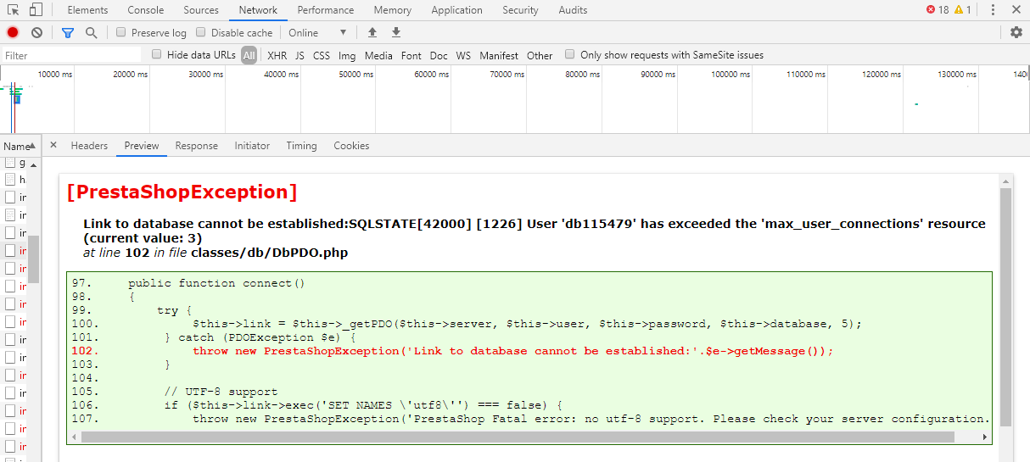Go to the Sources panel tab
This screenshot has width=1030, height=462.
(x=201, y=10)
